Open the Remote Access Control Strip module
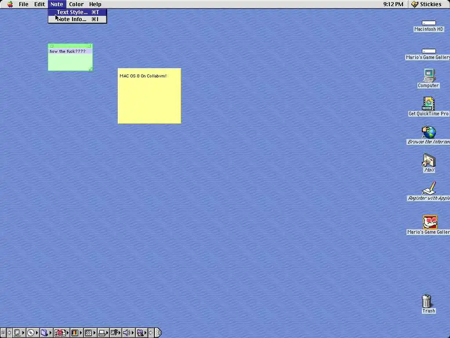The height and width of the screenshot is (338, 450). pos(116,333)
